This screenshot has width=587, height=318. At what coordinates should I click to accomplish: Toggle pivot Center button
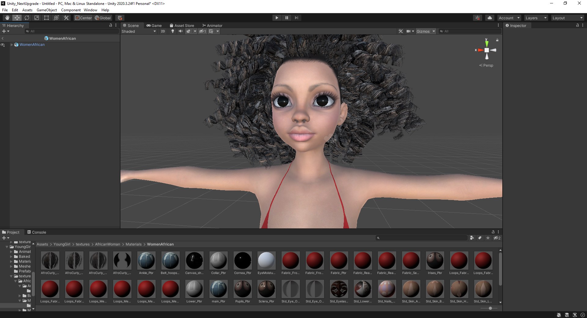click(x=83, y=18)
